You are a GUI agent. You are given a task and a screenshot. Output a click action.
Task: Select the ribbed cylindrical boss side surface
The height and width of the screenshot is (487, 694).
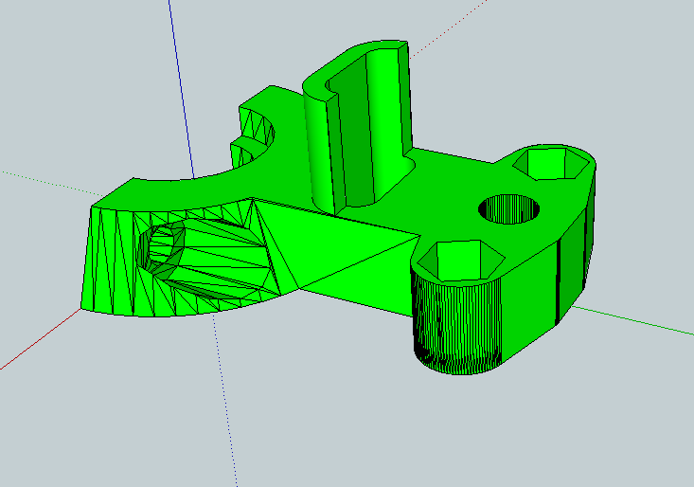pyautogui.click(x=457, y=327)
